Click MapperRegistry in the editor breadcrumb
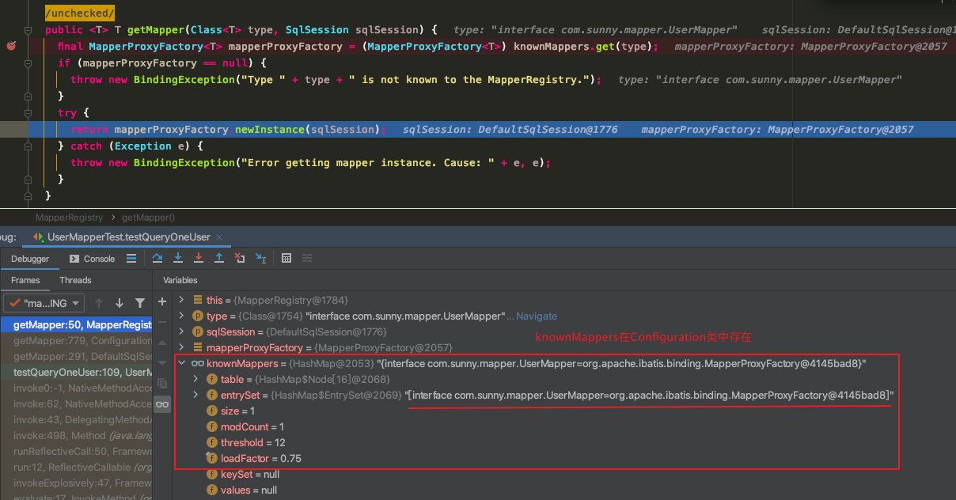This screenshot has width=956, height=500. tap(70, 217)
